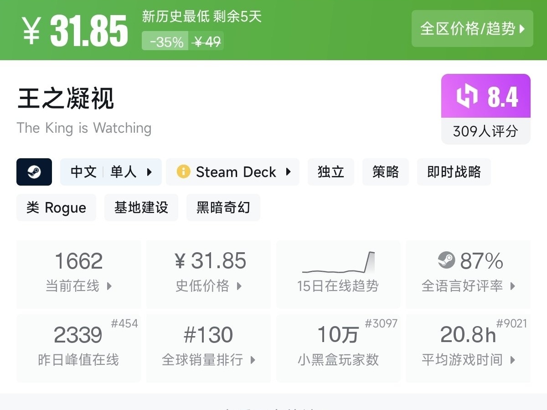The image size is (547, 410).
Task: Click the Xiaoheihe score logo icon
Action: coord(467,96)
